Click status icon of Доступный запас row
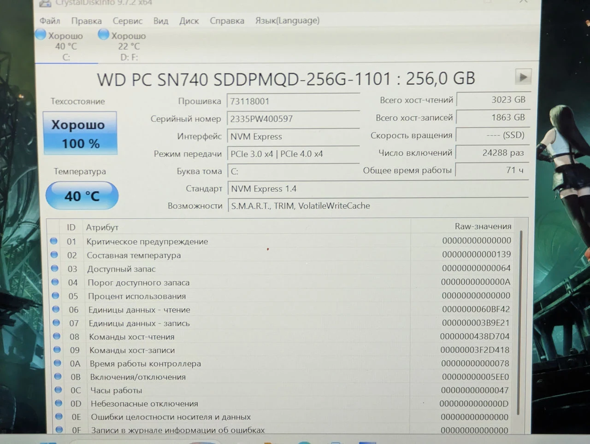Image resolution: width=590 pixels, height=444 pixels. point(54,269)
